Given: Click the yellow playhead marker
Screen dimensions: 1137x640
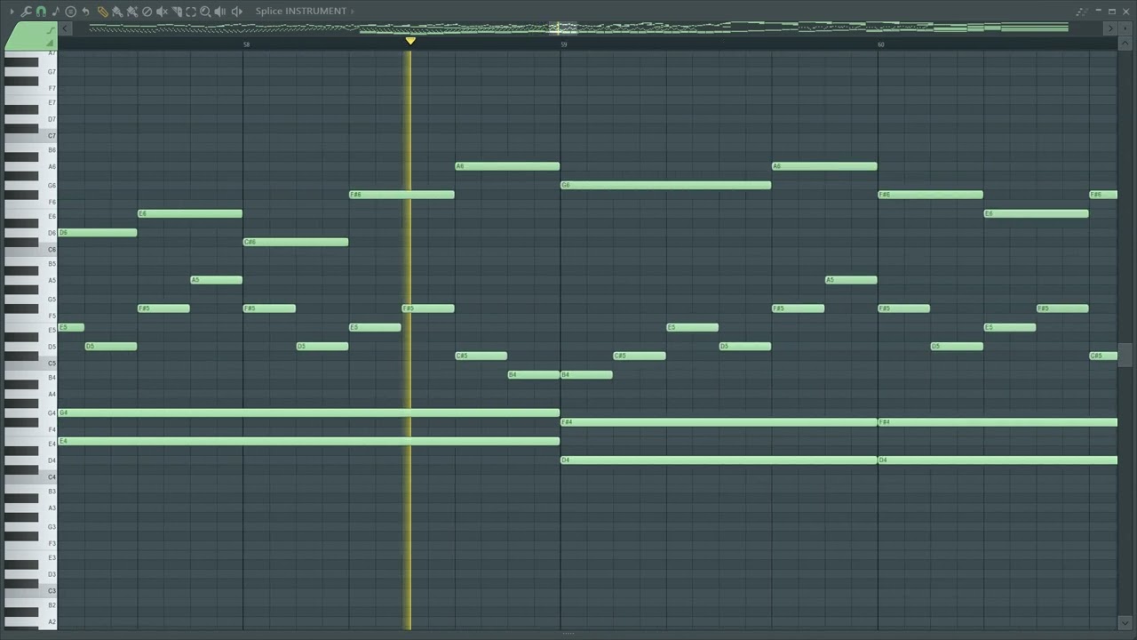Looking at the screenshot, I should 410,41.
